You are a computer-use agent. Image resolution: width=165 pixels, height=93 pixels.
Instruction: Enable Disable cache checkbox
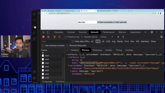coord(82,37)
